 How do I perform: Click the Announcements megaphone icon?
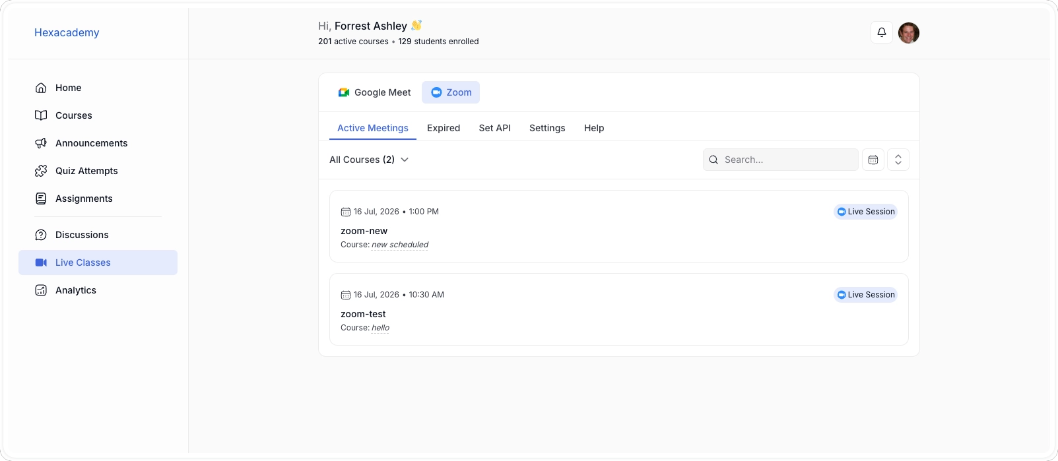[41, 143]
